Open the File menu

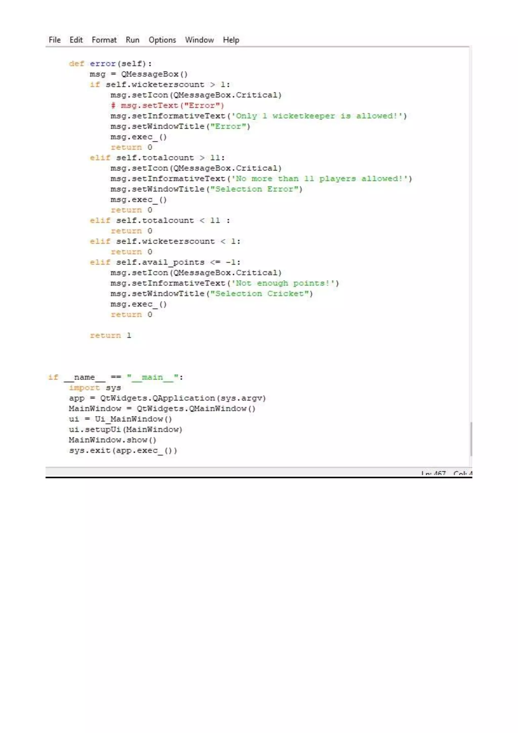tap(55, 40)
